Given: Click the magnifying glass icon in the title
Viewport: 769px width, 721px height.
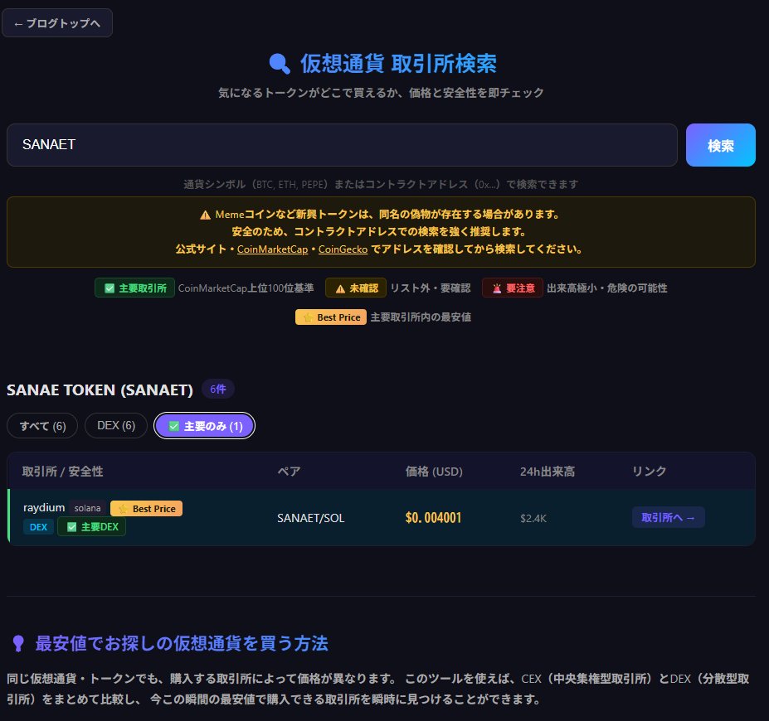Looking at the screenshot, I should [x=280, y=64].
